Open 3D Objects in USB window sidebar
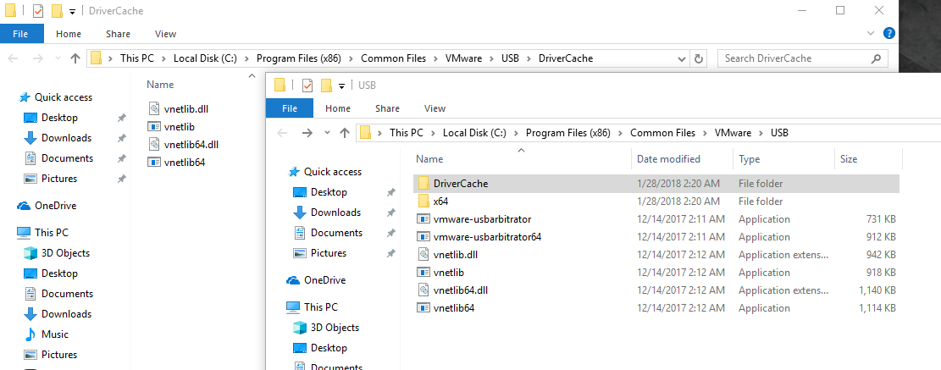 335,328
